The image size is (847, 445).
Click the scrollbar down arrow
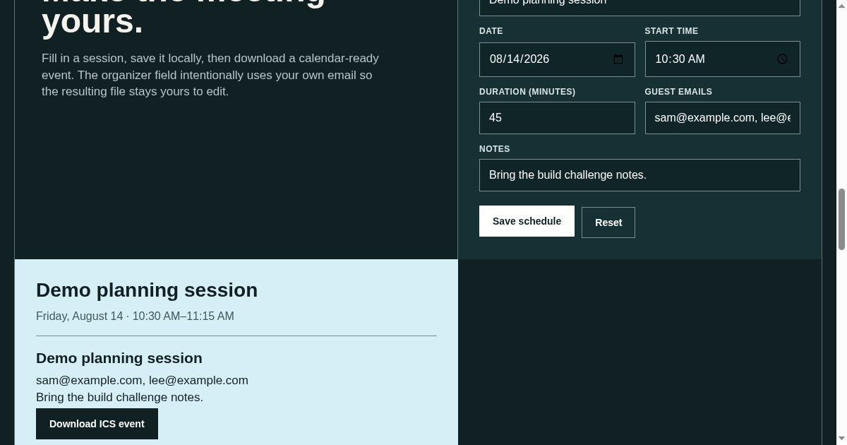point(841,439)
